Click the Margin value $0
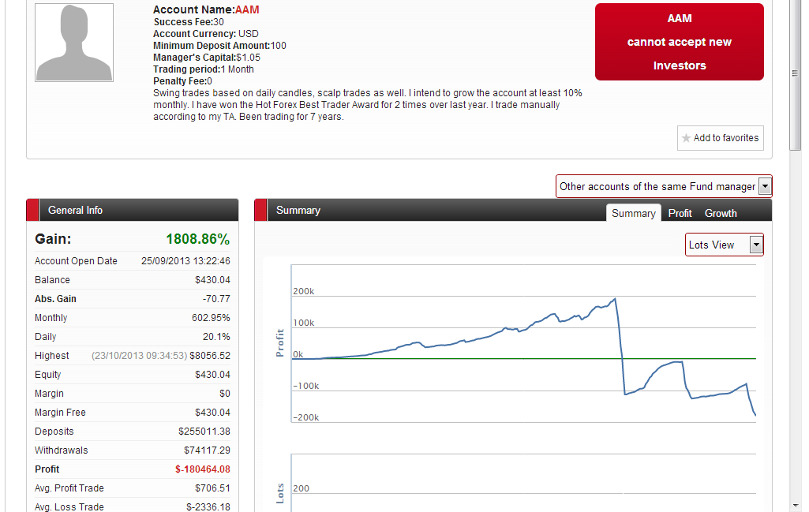The image size is (809, 512). [x=224, y=394]
